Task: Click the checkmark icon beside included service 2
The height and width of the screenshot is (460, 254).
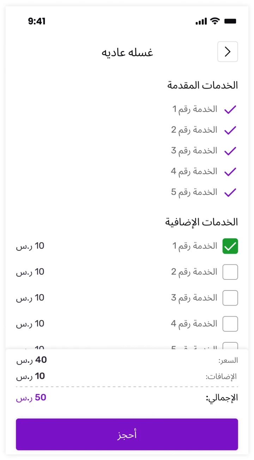Action: point(230,130)
